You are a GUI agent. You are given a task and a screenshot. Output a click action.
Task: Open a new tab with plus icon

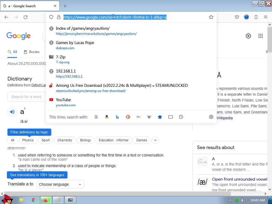pyautogui.click(x=65, y=6)
